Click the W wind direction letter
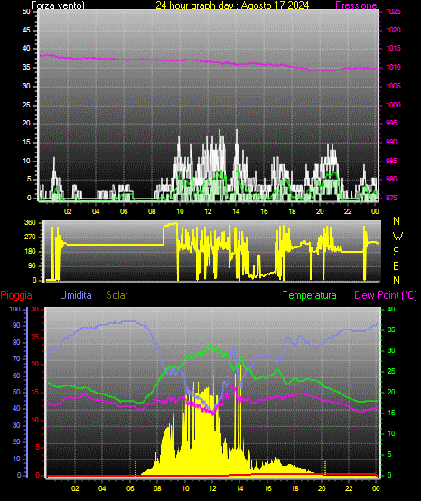This screenshot has width=421, height=501. (x=398, y=237)
